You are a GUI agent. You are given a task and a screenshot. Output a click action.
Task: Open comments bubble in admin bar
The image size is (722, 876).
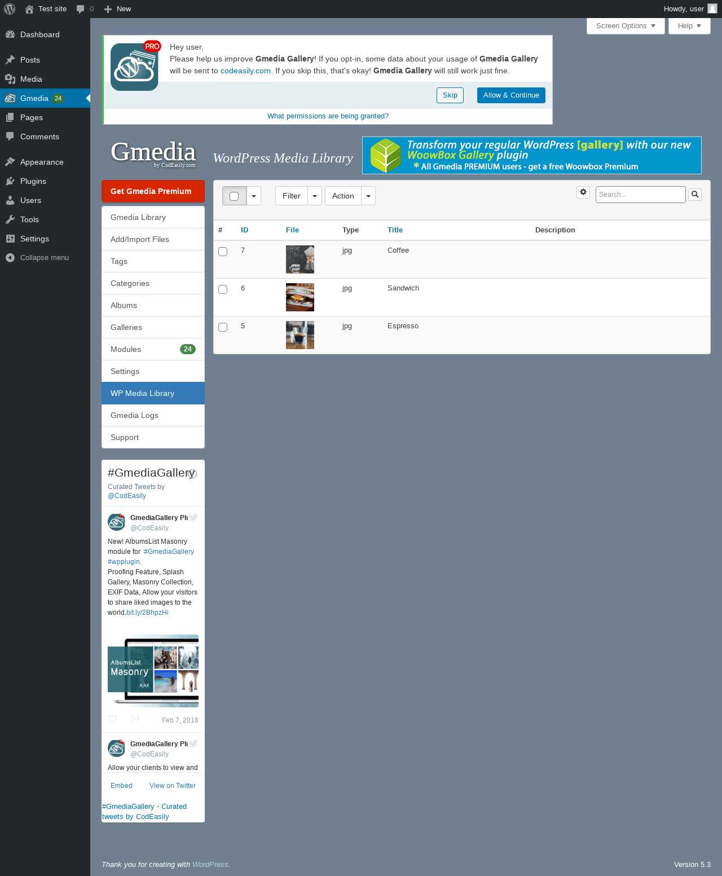[81, 9]
